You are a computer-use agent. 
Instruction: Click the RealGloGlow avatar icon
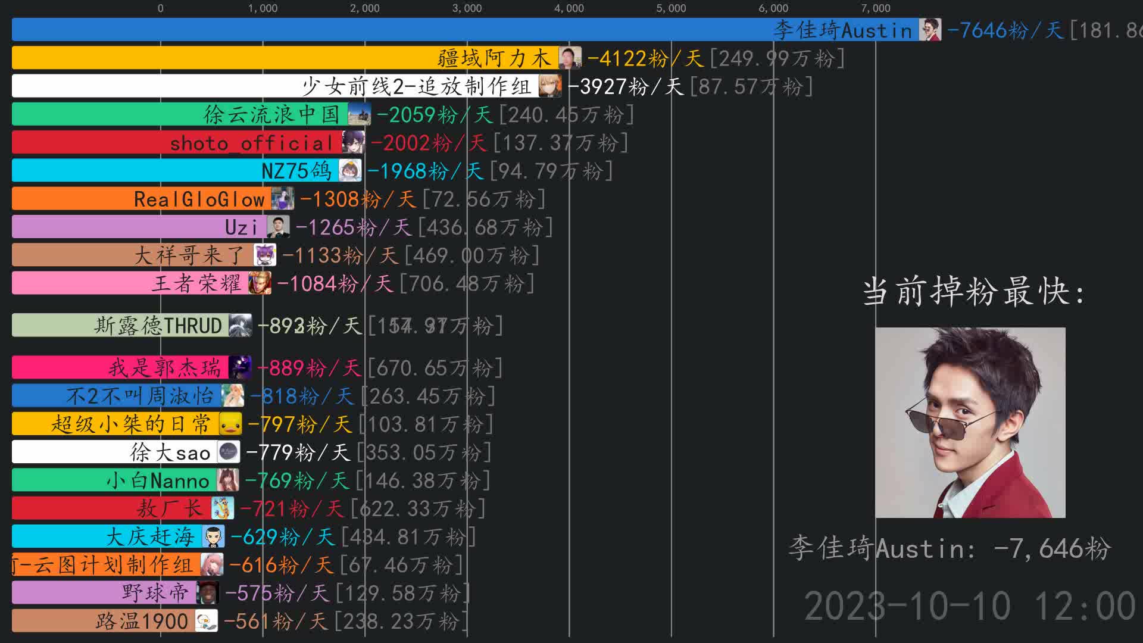pyautogui.click(x=283, y=199)
